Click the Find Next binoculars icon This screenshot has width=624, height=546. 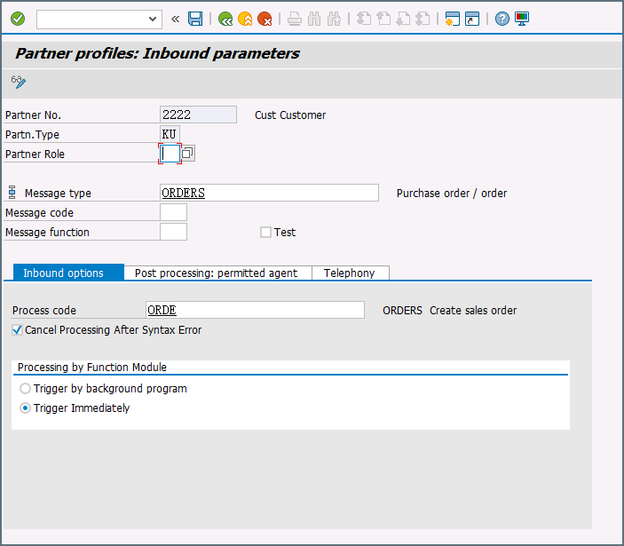334,19
